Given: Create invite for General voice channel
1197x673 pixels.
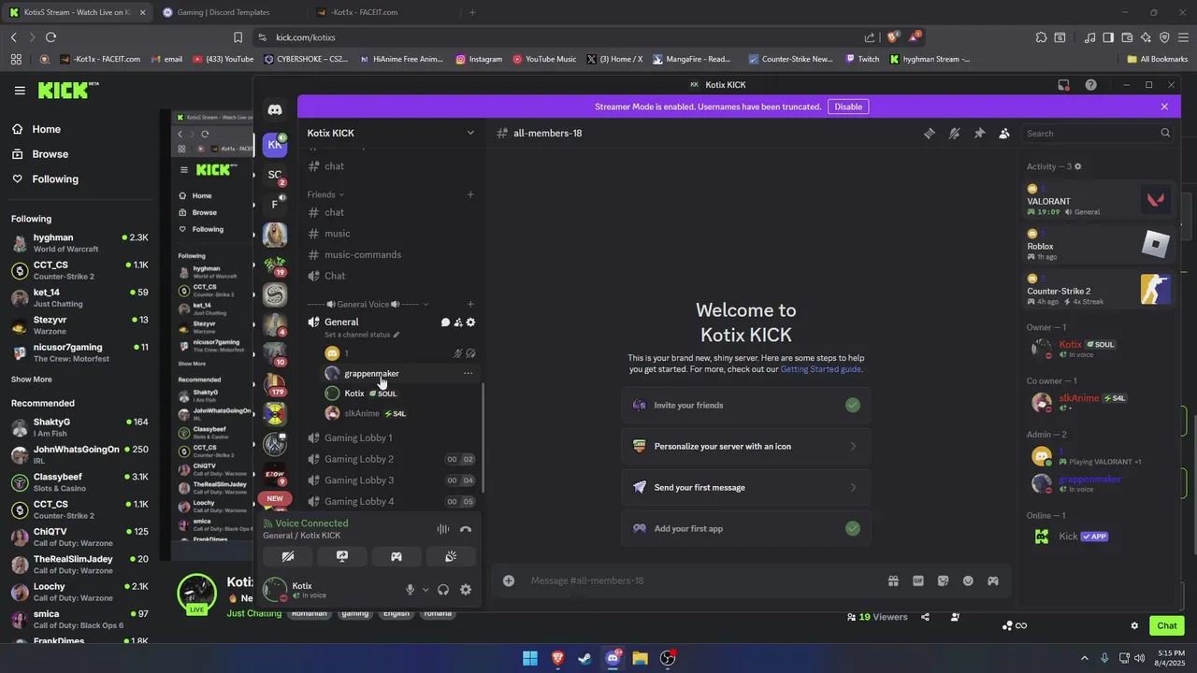Looking at the screenshot, I should pos(458,322).
